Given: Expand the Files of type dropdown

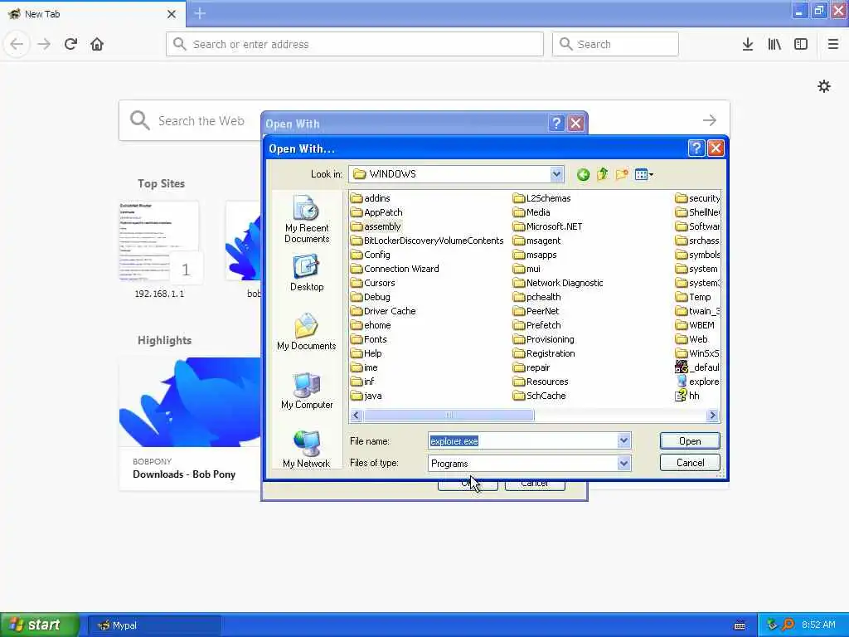Looking at the screenshot, I should [x=623, y=463].
